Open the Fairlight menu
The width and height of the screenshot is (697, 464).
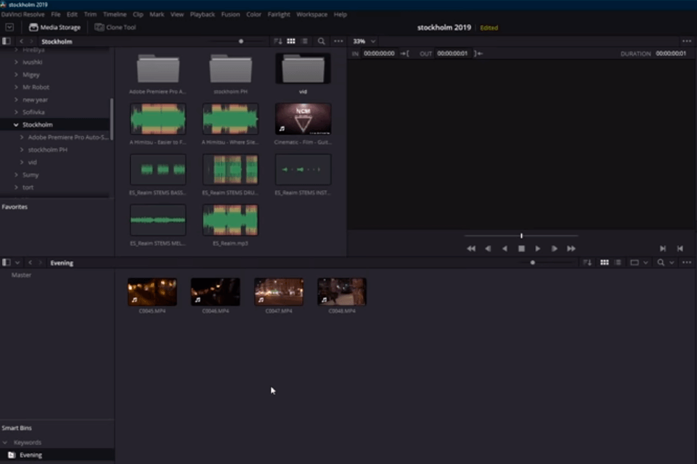(279, 14)
